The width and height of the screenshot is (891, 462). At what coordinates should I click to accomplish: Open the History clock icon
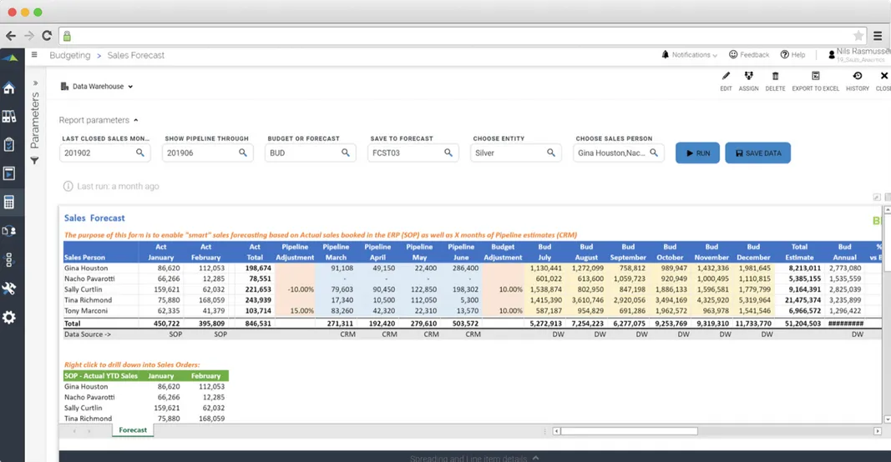click(858, 76)
